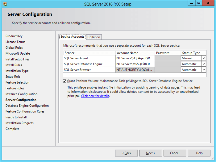Open SQL Server Database Engine startup type dropdown

tap(204, 64)
